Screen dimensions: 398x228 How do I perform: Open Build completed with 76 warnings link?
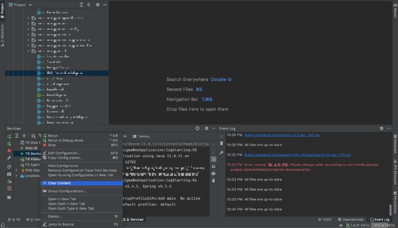(297, 155)
